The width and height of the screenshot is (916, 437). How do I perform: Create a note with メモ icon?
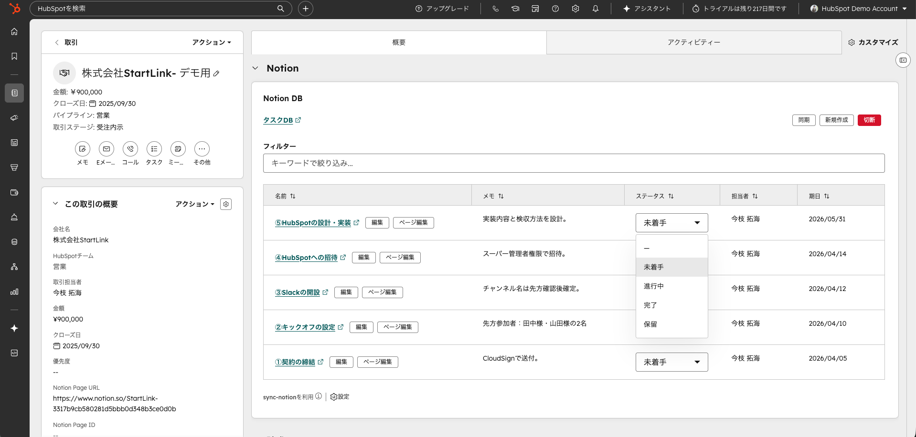[x=83, y=149]
